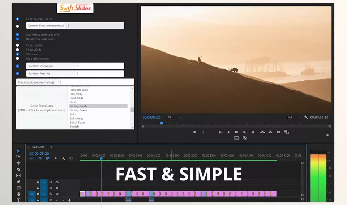Choose Fill screen option
347x205 pixels.
pyautogui.click(x=17, y=54)
